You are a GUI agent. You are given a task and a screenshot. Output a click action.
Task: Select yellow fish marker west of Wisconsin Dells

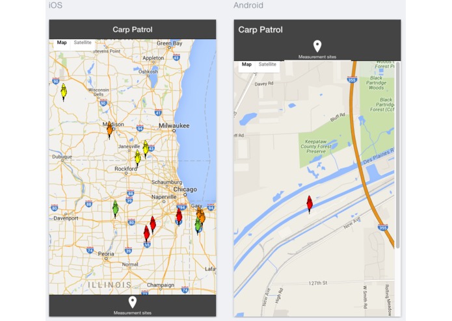coord(64,92)
